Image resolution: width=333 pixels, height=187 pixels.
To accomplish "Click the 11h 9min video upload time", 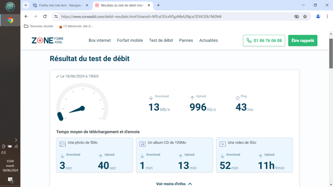I will tap(271, 166).
